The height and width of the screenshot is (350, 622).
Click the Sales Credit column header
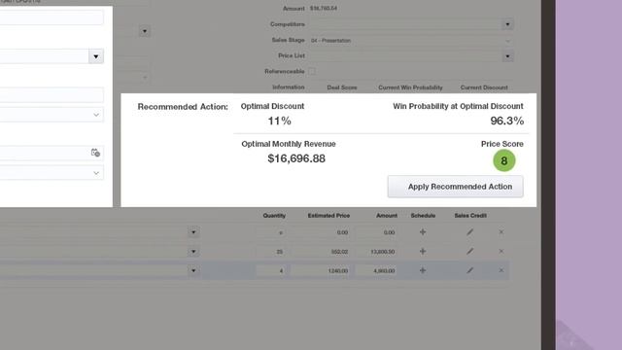coord(470,216)
